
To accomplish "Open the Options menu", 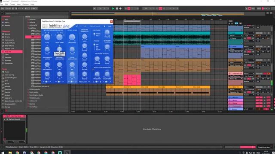I will (26, 4).
